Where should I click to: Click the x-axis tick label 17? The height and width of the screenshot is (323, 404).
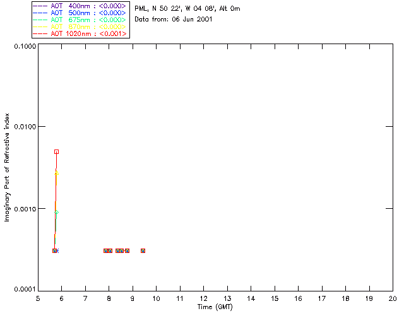point(322,298)
